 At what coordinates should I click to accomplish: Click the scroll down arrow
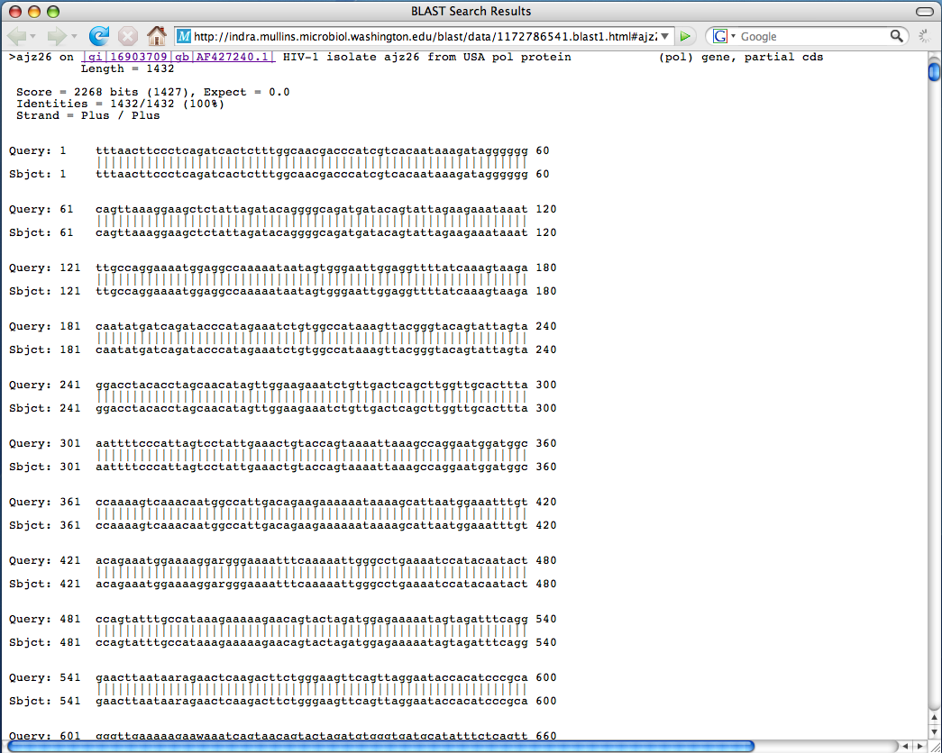click(934, 730)
